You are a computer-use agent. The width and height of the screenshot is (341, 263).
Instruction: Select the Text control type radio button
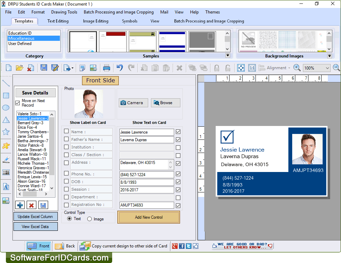[69, 219]
